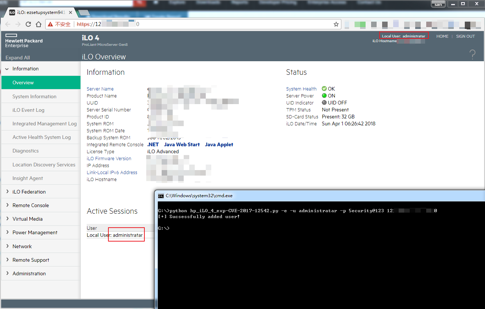
Task: Open System Information page
Action: coord(35,96)
